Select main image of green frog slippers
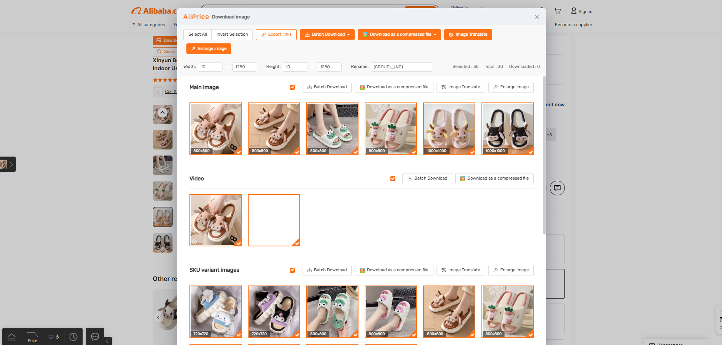722x345 pixels. [332, 129]
